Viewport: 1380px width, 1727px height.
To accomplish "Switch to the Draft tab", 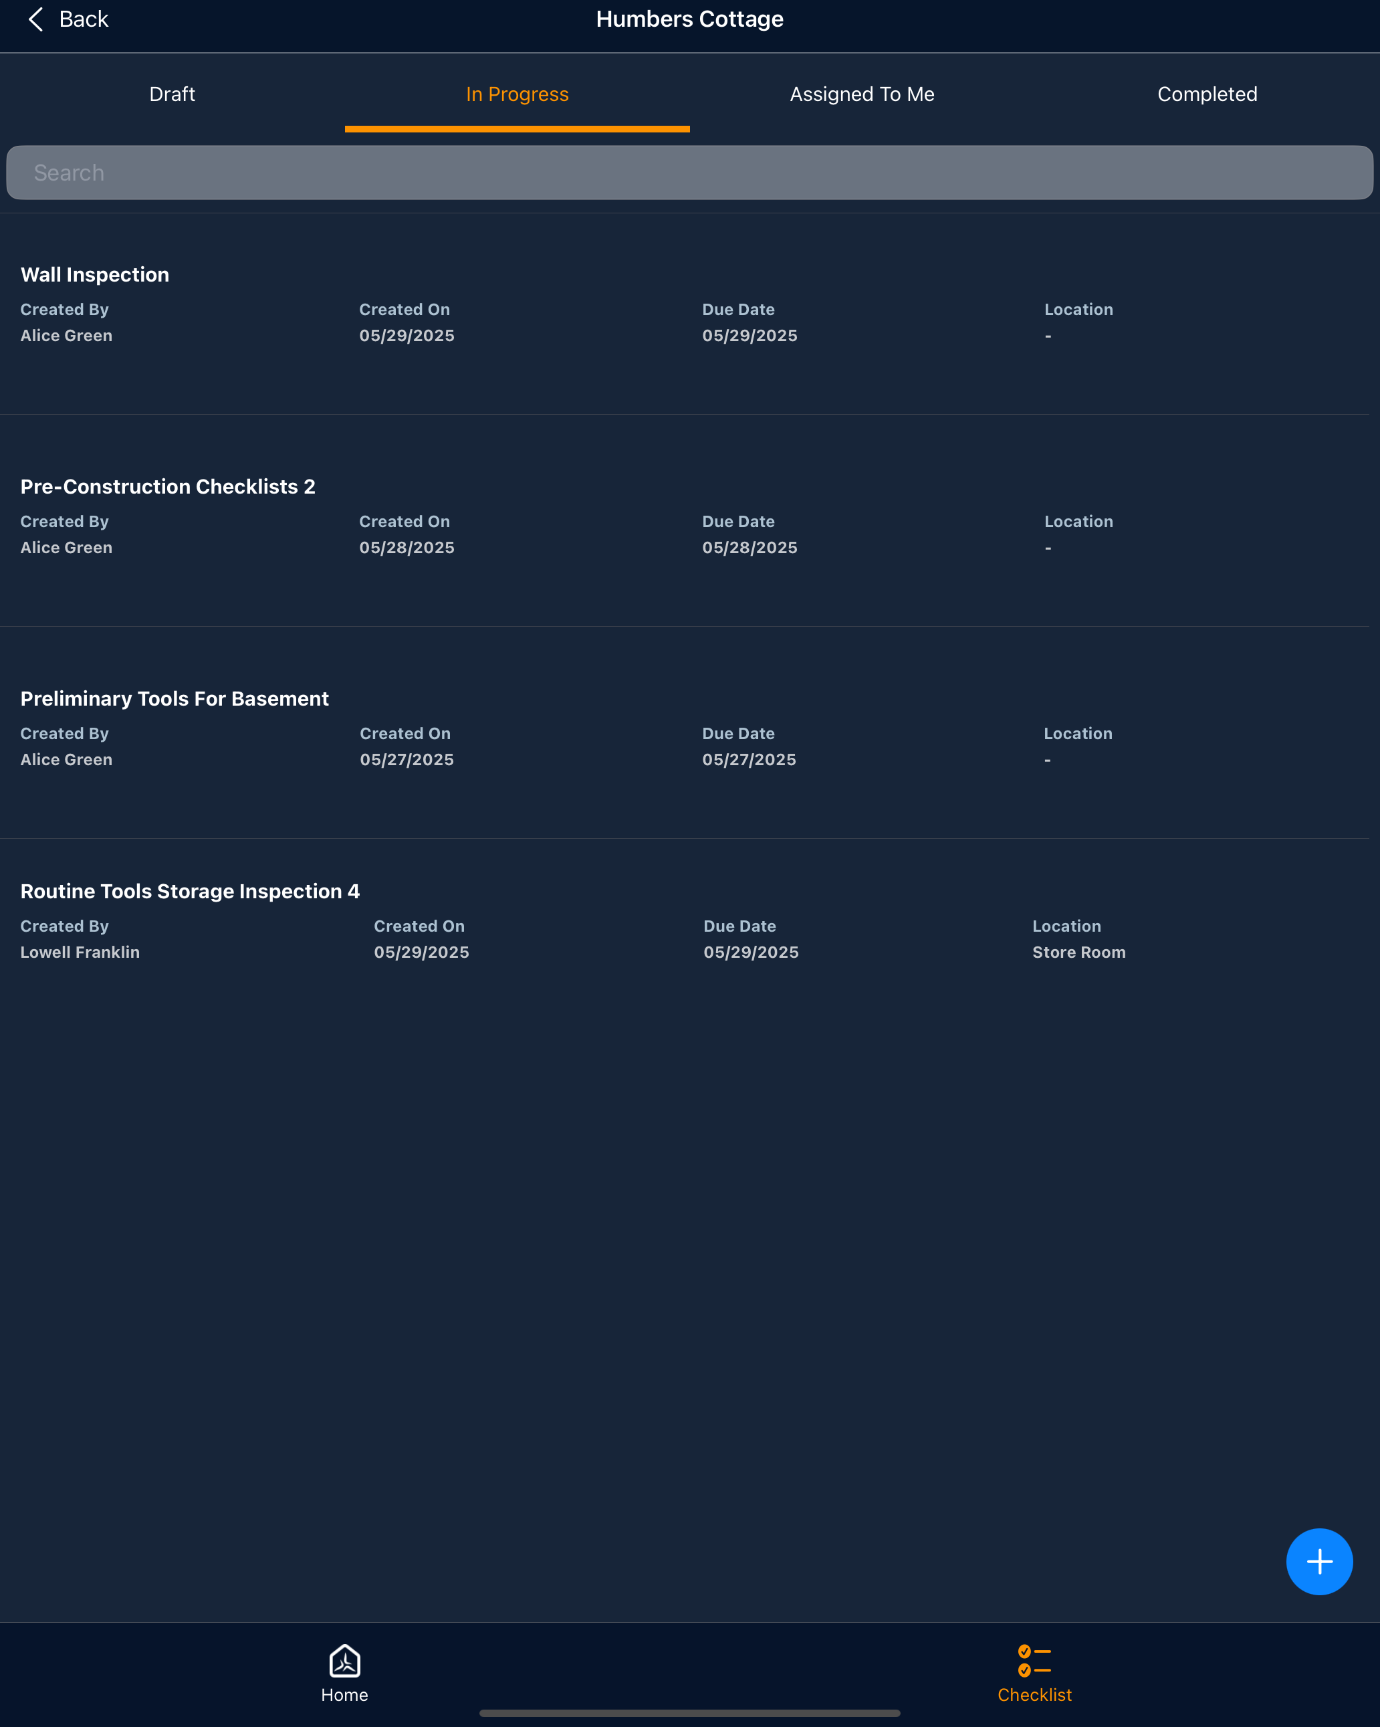I will pos(172,94).
